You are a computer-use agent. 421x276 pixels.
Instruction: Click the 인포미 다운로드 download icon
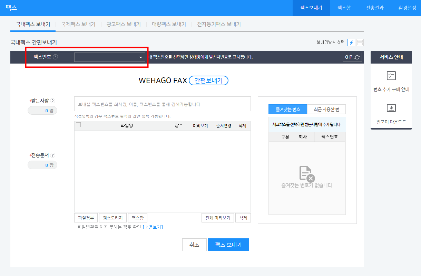coord(391,108)
